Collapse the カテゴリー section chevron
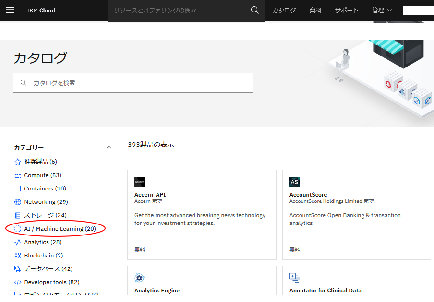Screen dimensions: 434x302 pyautogui.click(x=109, y=148)
